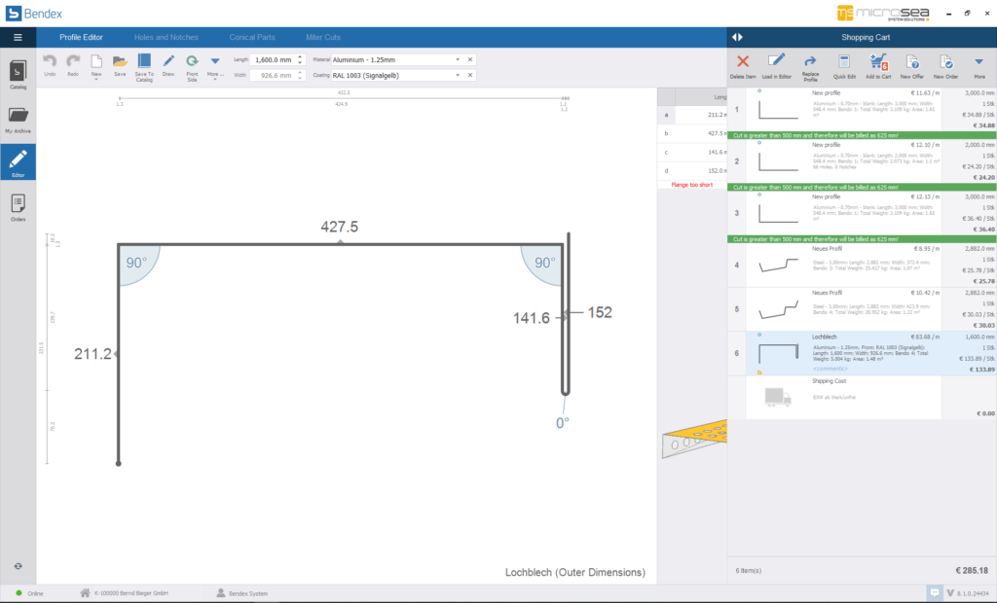This screenshot has width=997, height=603.
Task: Click Delete Item in shopping cart
Action: pos(743,65)
